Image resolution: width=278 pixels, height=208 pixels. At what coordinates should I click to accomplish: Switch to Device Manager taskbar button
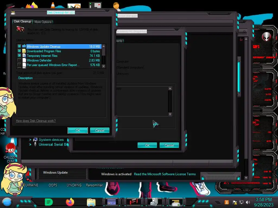154,202
